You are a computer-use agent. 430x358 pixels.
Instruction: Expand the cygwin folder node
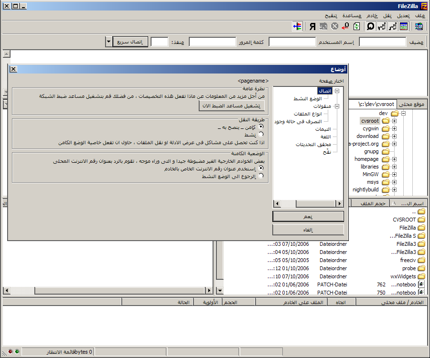pyautogui.click(x=394, y=128)
